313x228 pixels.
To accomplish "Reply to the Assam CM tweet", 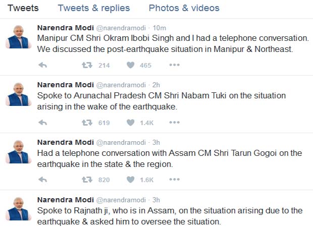I will pos(43,179).
